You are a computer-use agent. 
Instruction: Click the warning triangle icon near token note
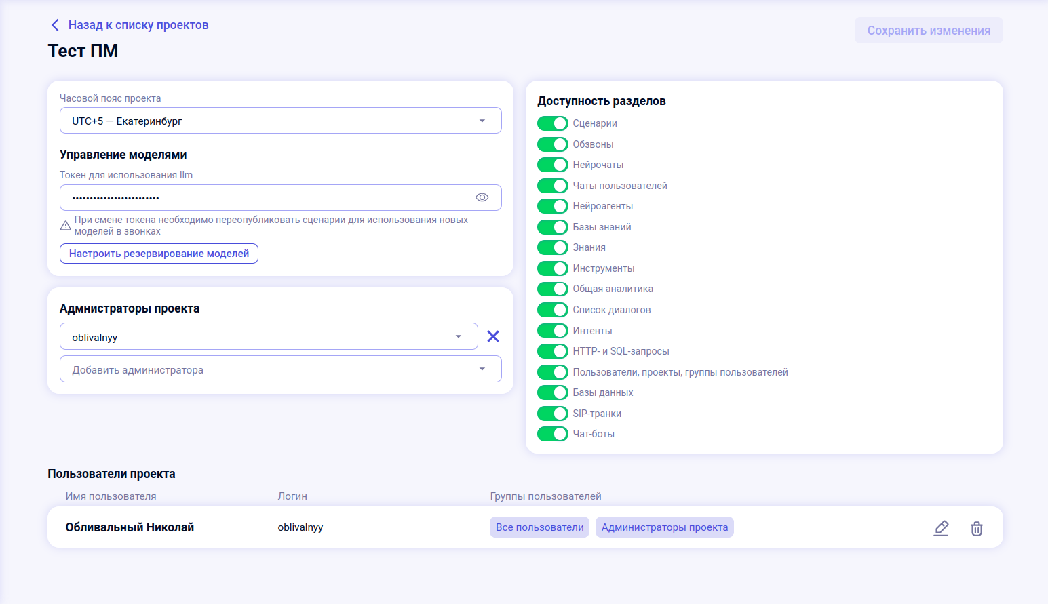pos(66,226)
